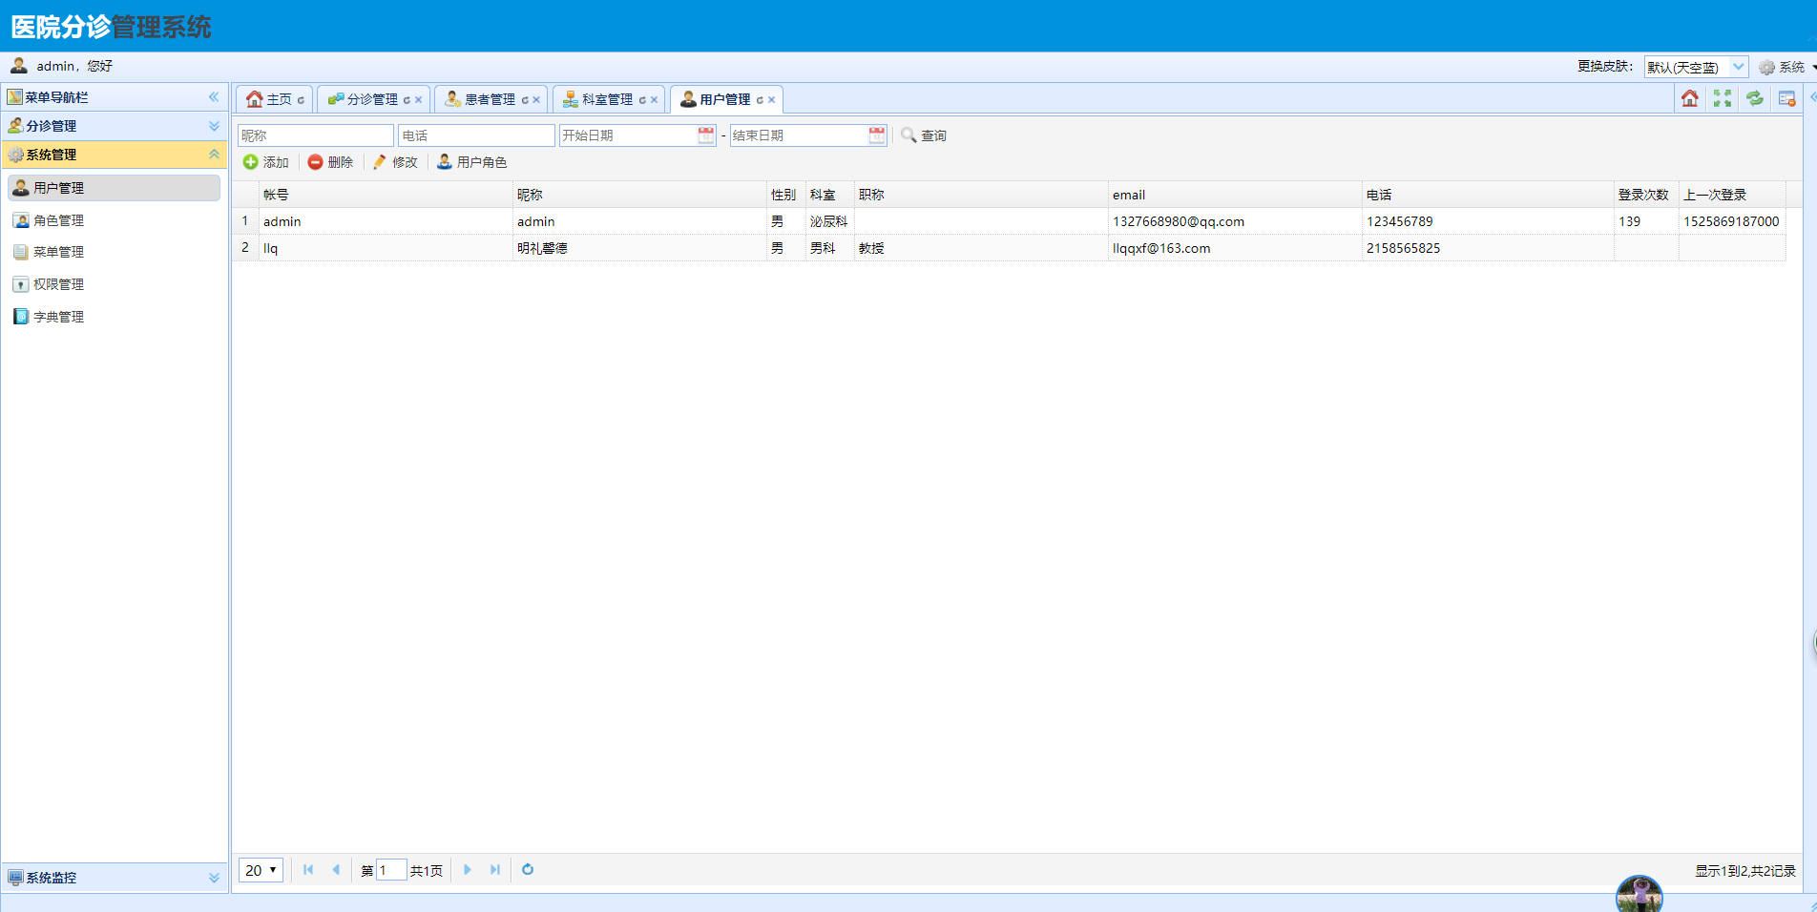Toggle fullscreen with the green arrows icon

pos(1723,98)
